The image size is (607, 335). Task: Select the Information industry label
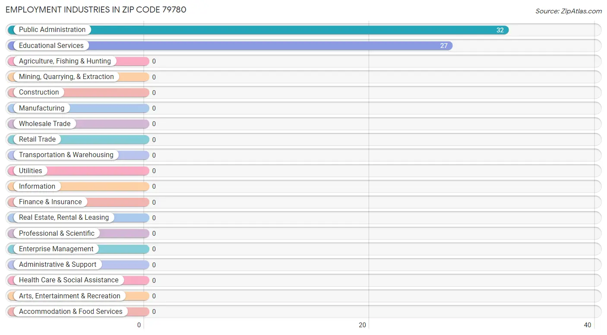click(x=37, y=186)
